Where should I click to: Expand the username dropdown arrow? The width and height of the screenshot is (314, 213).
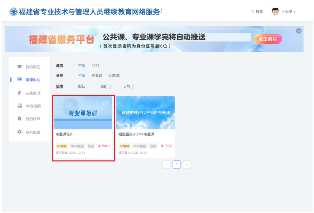pyautogui.click(x=294, y=12)
